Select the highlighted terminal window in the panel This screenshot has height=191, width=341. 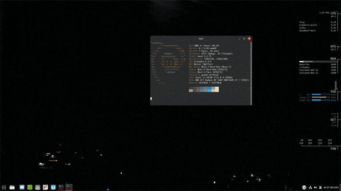69,187
